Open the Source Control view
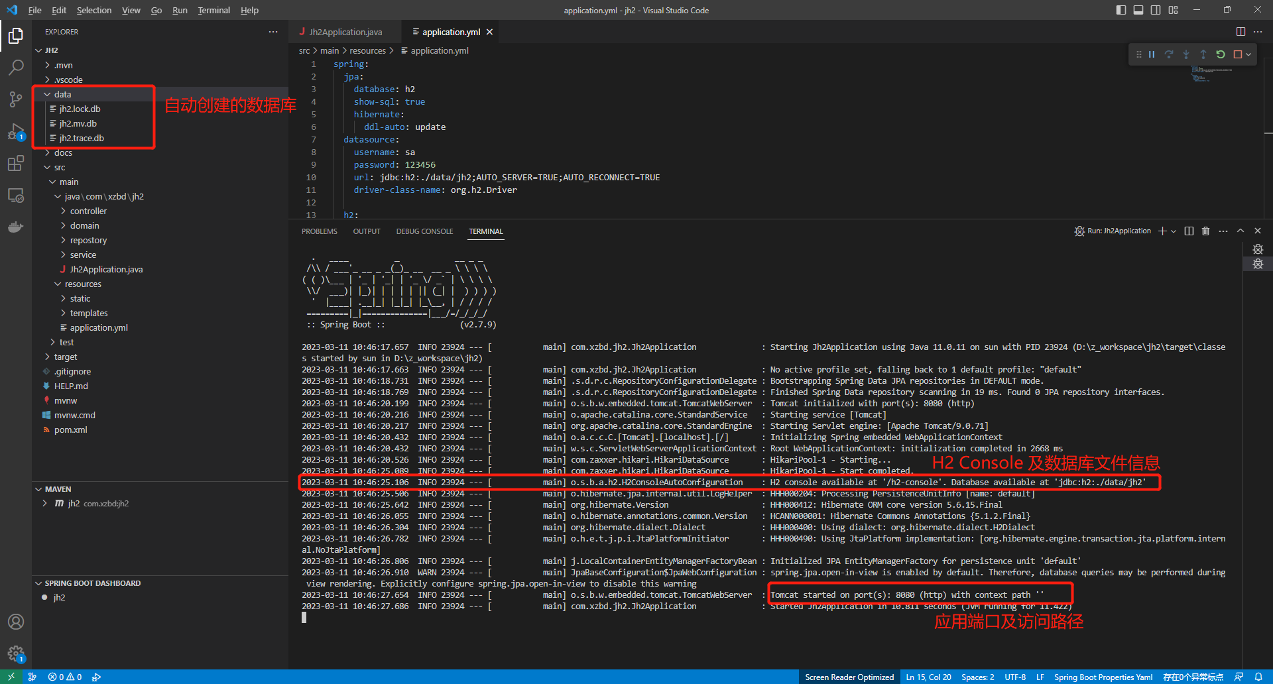This screenshot has width=1273, height=684. pos(16,99)
